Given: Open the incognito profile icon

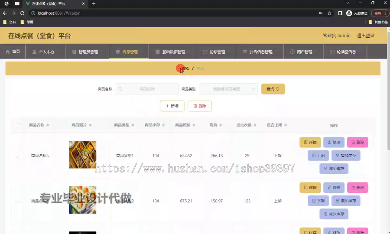Looking at the screenshot, I should pos(349,13).
